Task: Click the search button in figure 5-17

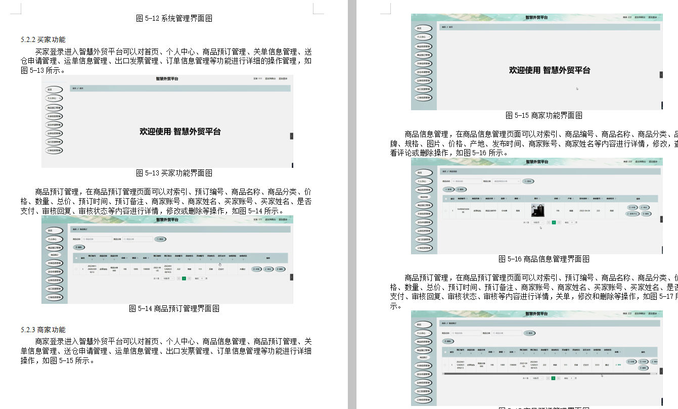Action: coord(529,333)
